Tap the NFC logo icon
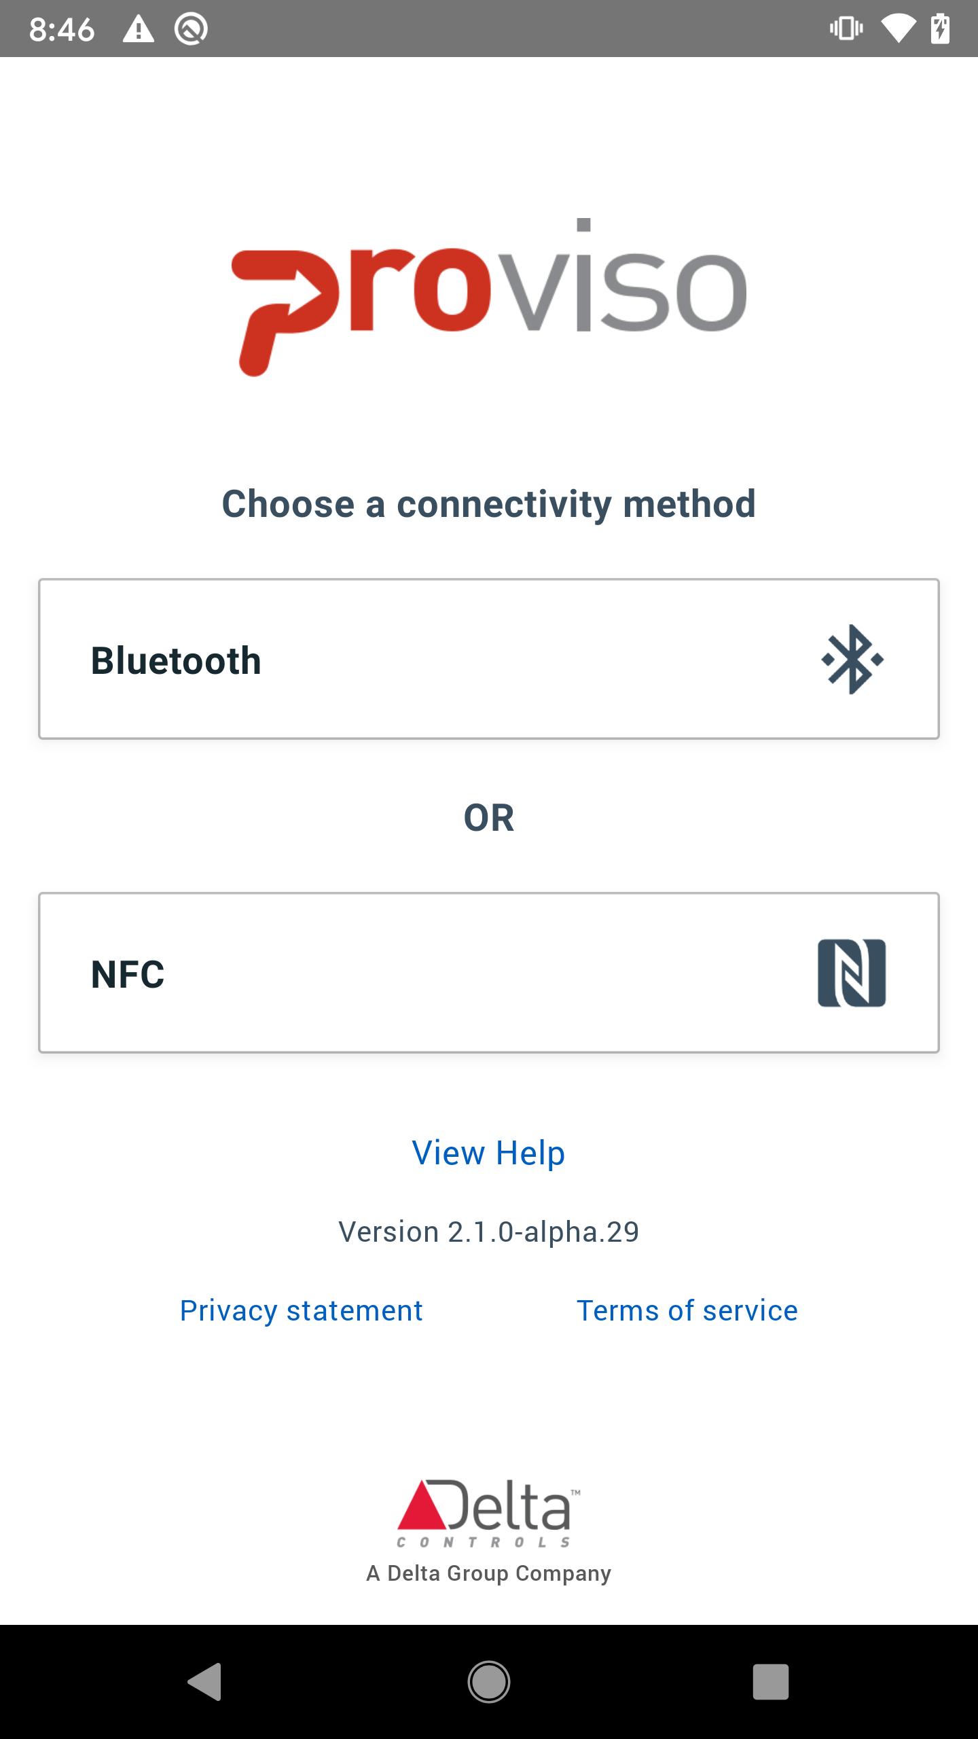This screenshot has height=1739, width=978. 852,973
